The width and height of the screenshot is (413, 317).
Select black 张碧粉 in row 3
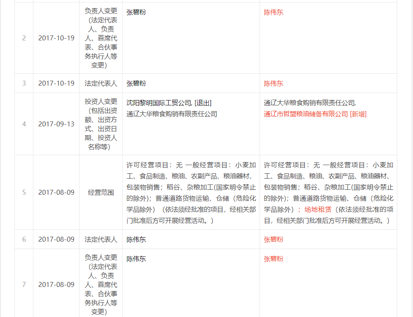coord(136,84)
